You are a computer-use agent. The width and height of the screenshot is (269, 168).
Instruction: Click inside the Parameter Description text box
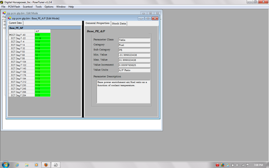coord(123,92)
